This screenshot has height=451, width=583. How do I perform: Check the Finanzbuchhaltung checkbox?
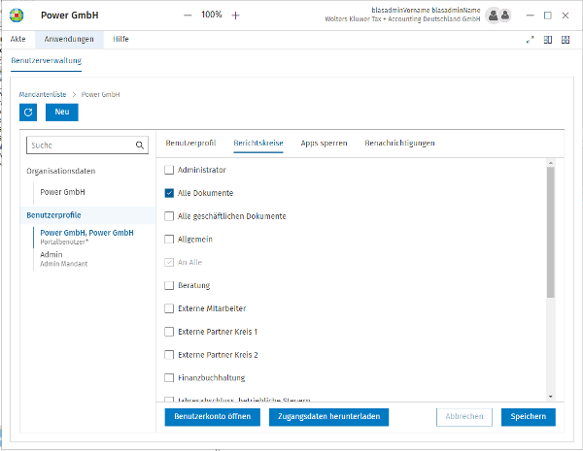point(169,378)
